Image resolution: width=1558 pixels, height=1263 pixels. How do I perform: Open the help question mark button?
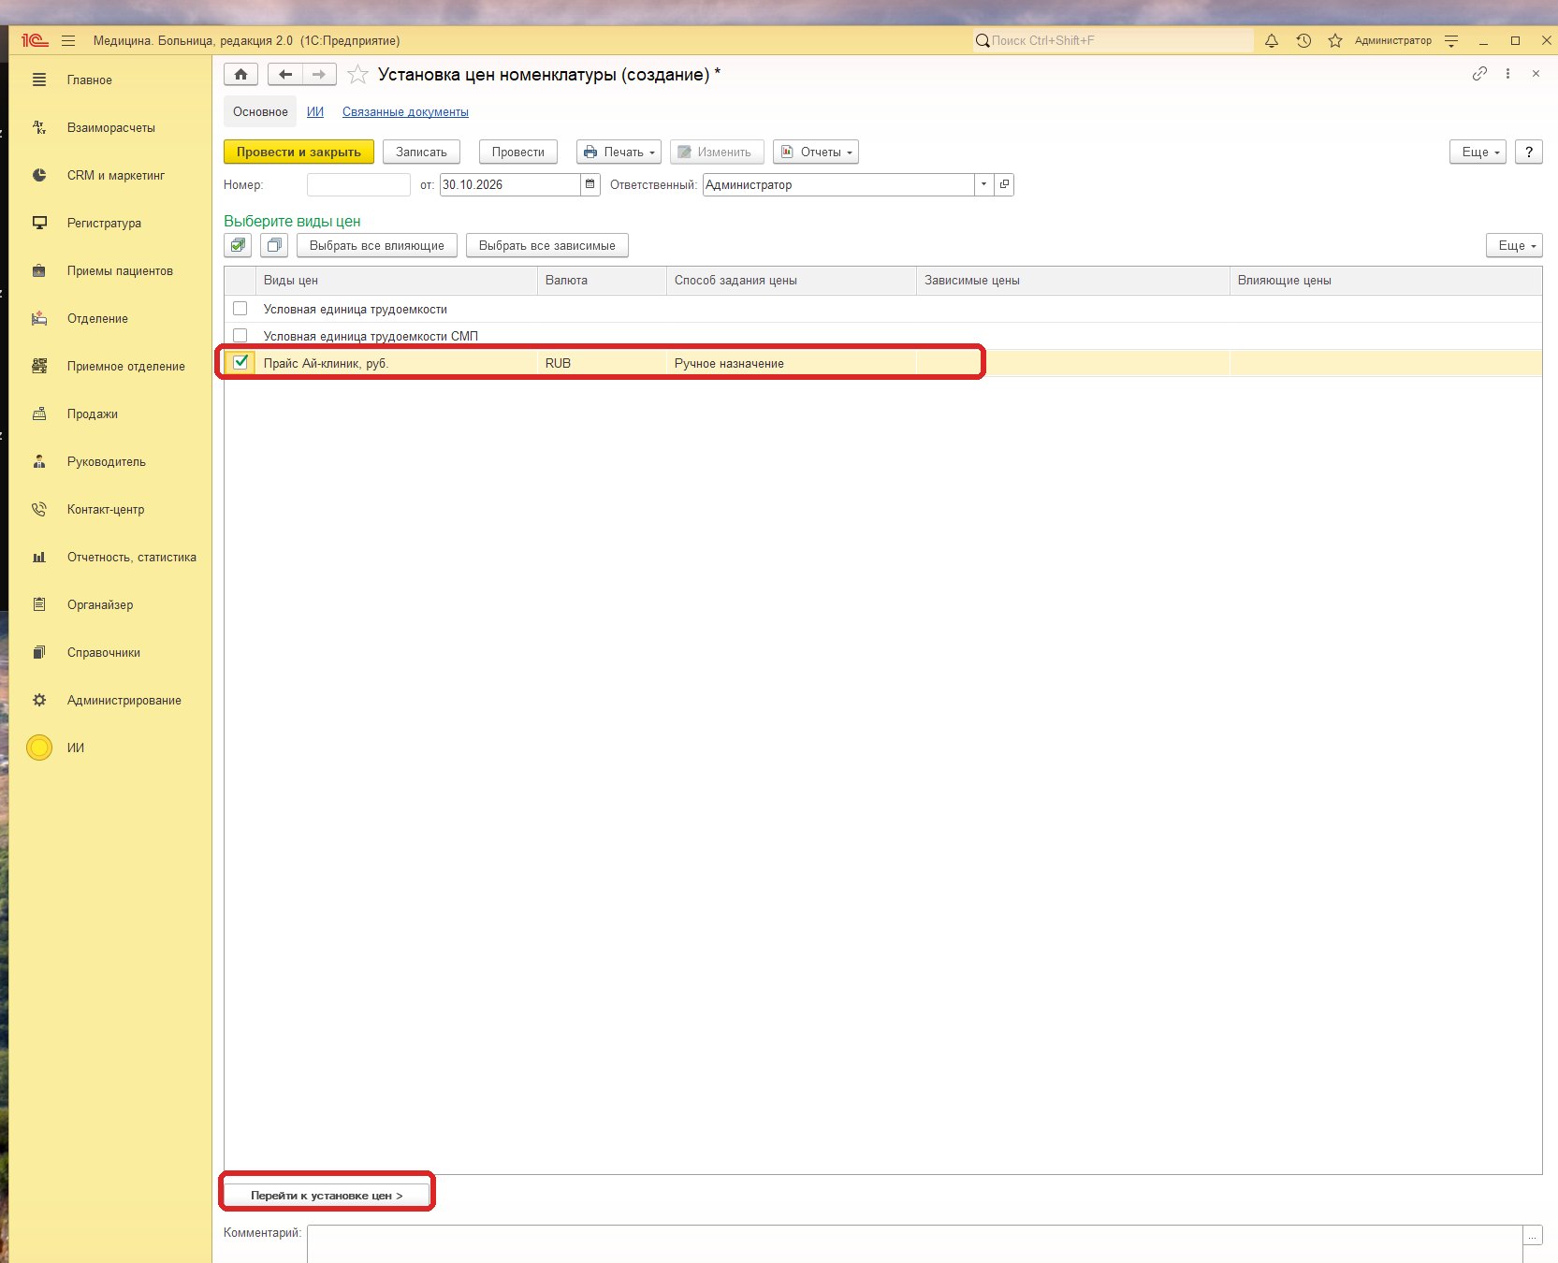tap(1529, 152)
